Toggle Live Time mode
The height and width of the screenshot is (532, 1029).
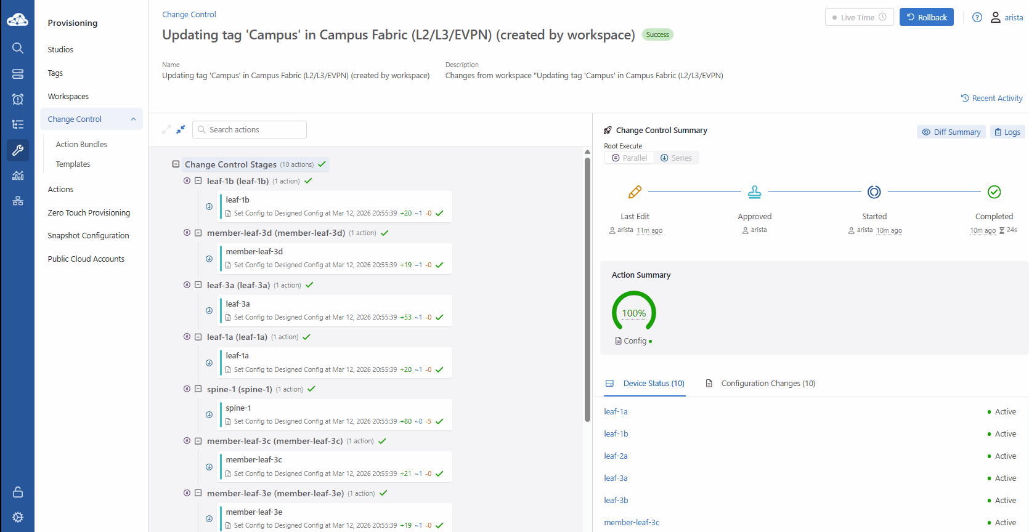coord(859,17)
